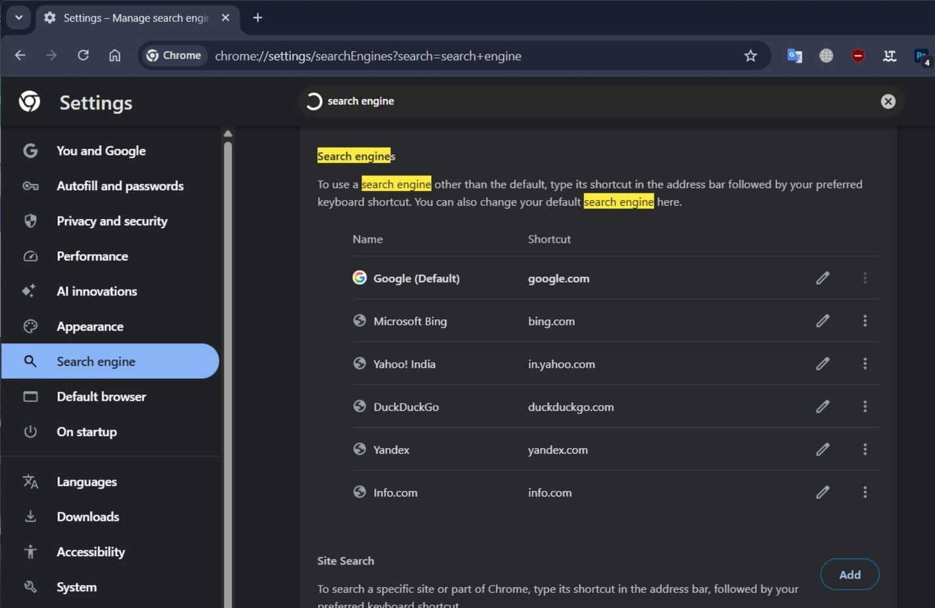
Task: Reload the current page
Action: 83,56
